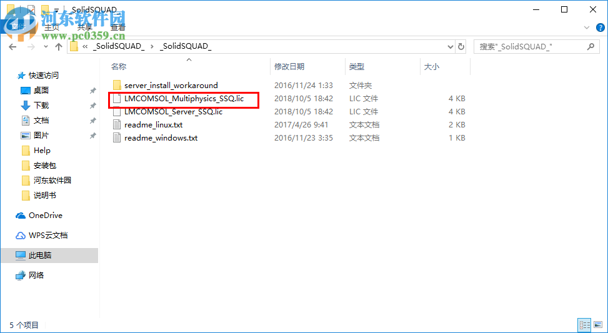Select readme_windows.txt file

(161, 138)
